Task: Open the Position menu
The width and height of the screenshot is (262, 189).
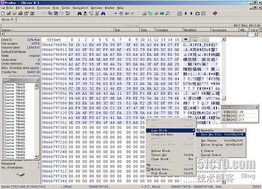Action: coord(44,8)
